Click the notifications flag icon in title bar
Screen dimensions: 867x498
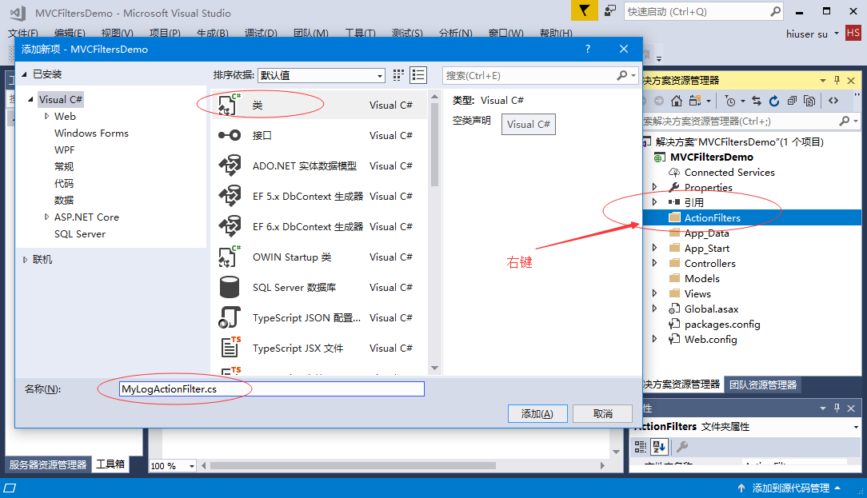tap(585, 11)
